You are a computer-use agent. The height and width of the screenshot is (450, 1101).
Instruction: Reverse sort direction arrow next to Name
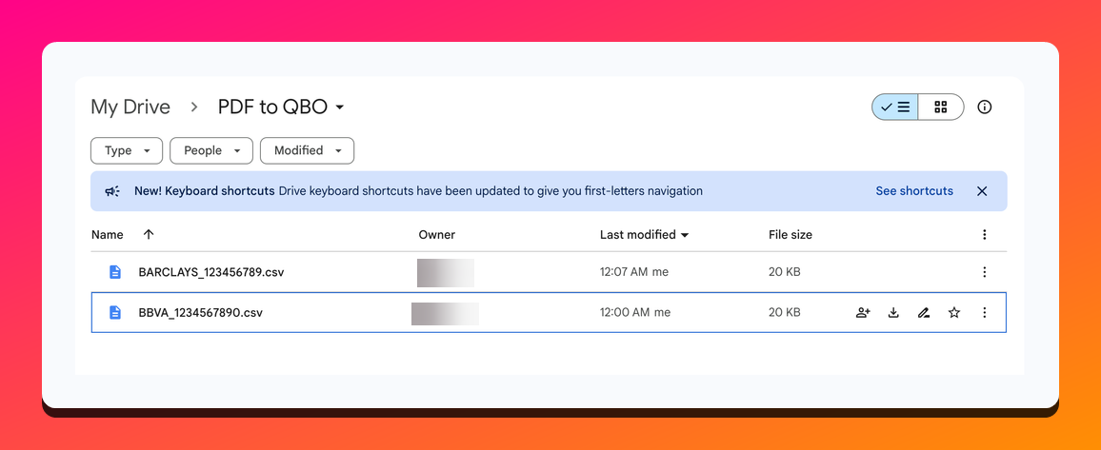(x=149, y=235)
